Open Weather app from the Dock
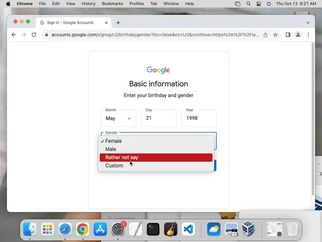 214,229
